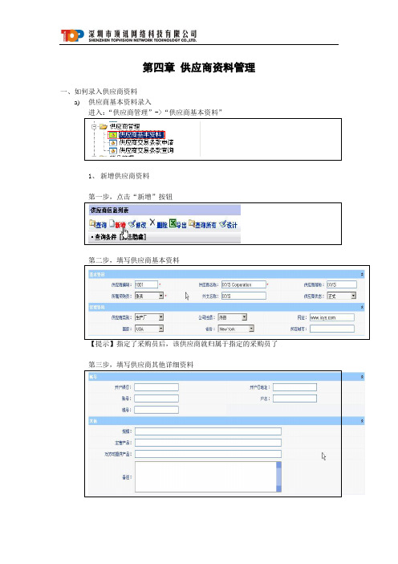398x564 pixels.
Task: Click the 查询 toolbar button
Action: tap(98, 224)
